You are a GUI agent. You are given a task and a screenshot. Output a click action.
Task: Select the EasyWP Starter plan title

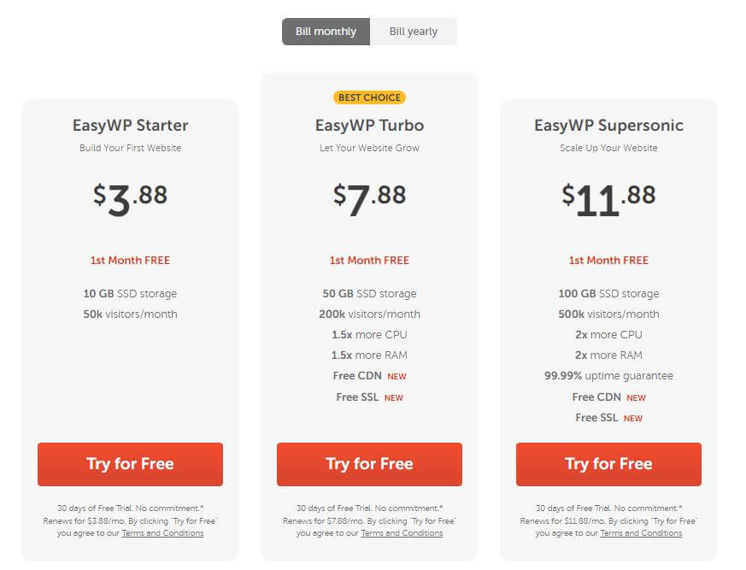point(130,126)
